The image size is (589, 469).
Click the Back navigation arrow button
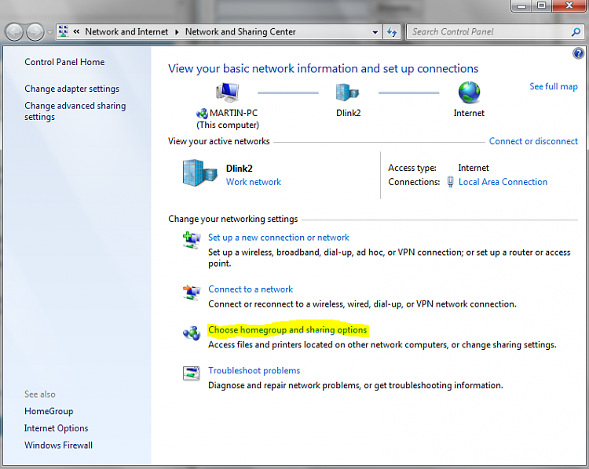14,32
